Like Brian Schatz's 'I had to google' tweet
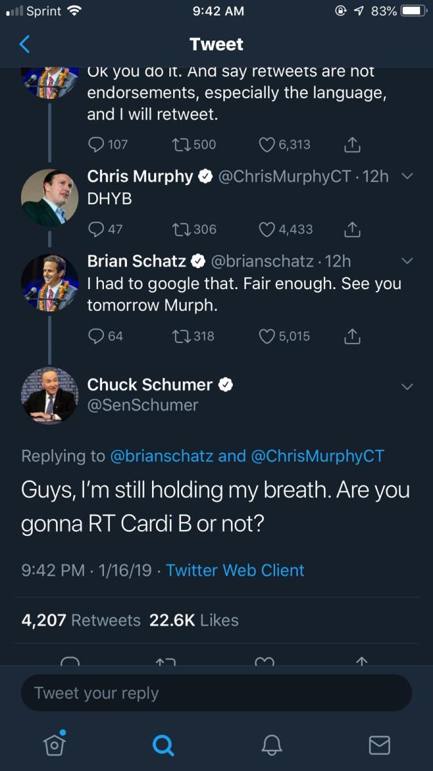Image resolution: width=433 pixels, height=771 pixels. tap(267, 336)
